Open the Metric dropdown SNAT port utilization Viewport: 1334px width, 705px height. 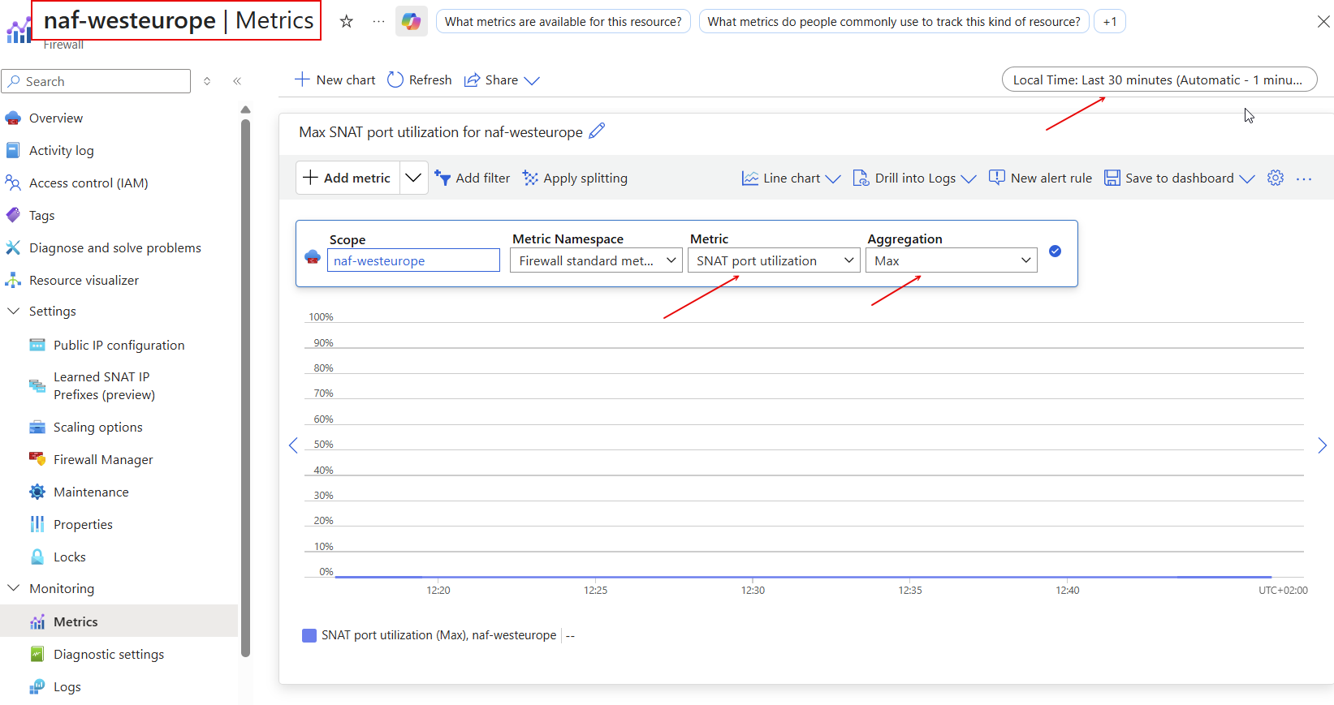point(773,260)
